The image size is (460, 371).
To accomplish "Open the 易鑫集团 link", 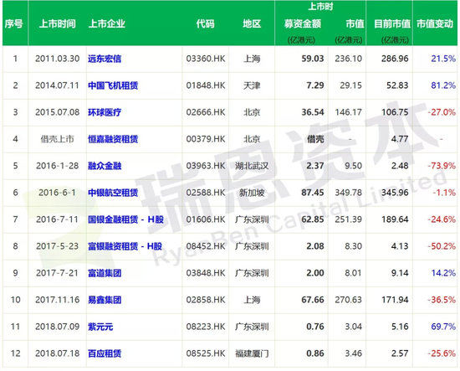I will pyautogui.click(x=105, y=300).
